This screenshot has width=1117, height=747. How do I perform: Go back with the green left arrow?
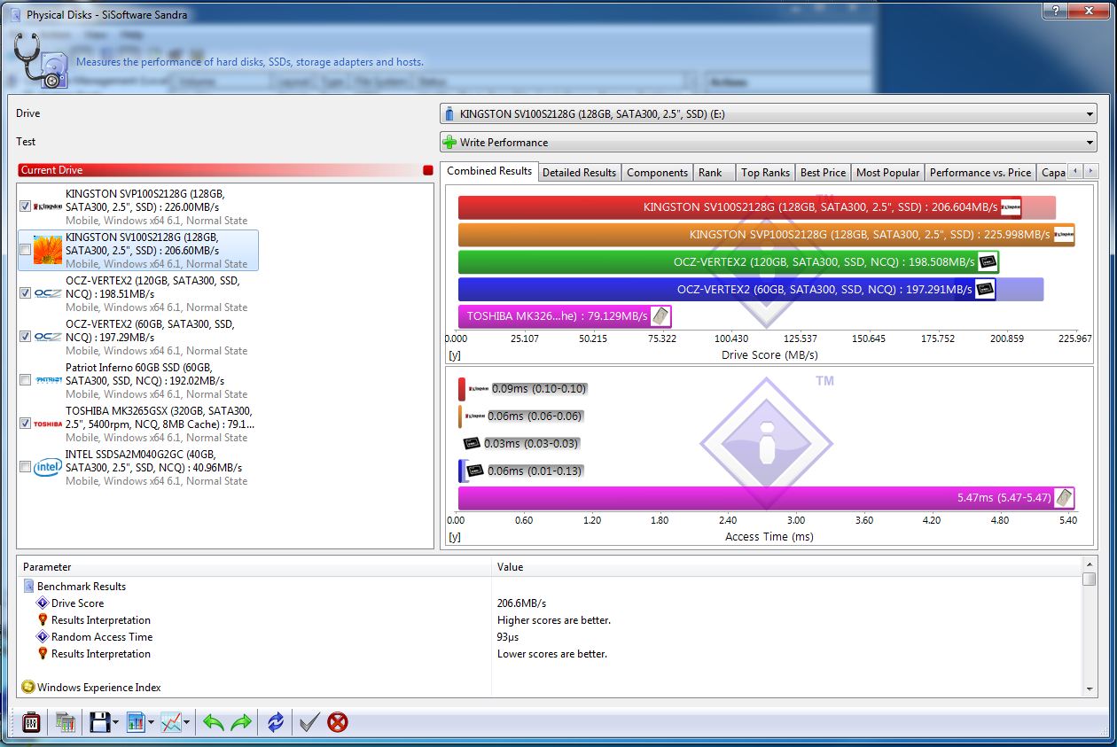(x=213, y=721)
